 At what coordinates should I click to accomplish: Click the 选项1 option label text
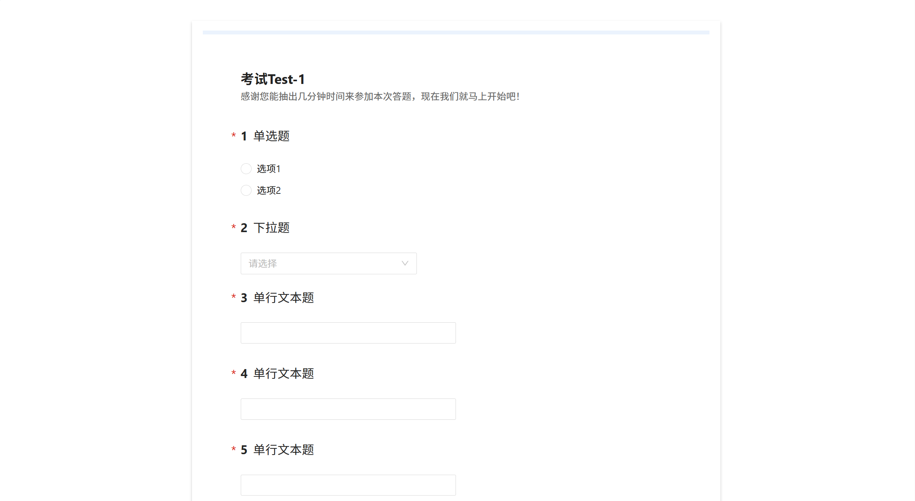(x=269, y=169)
